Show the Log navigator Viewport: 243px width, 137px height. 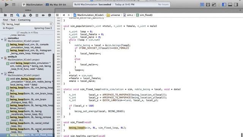pyautogui.click(x=50, y=15)
